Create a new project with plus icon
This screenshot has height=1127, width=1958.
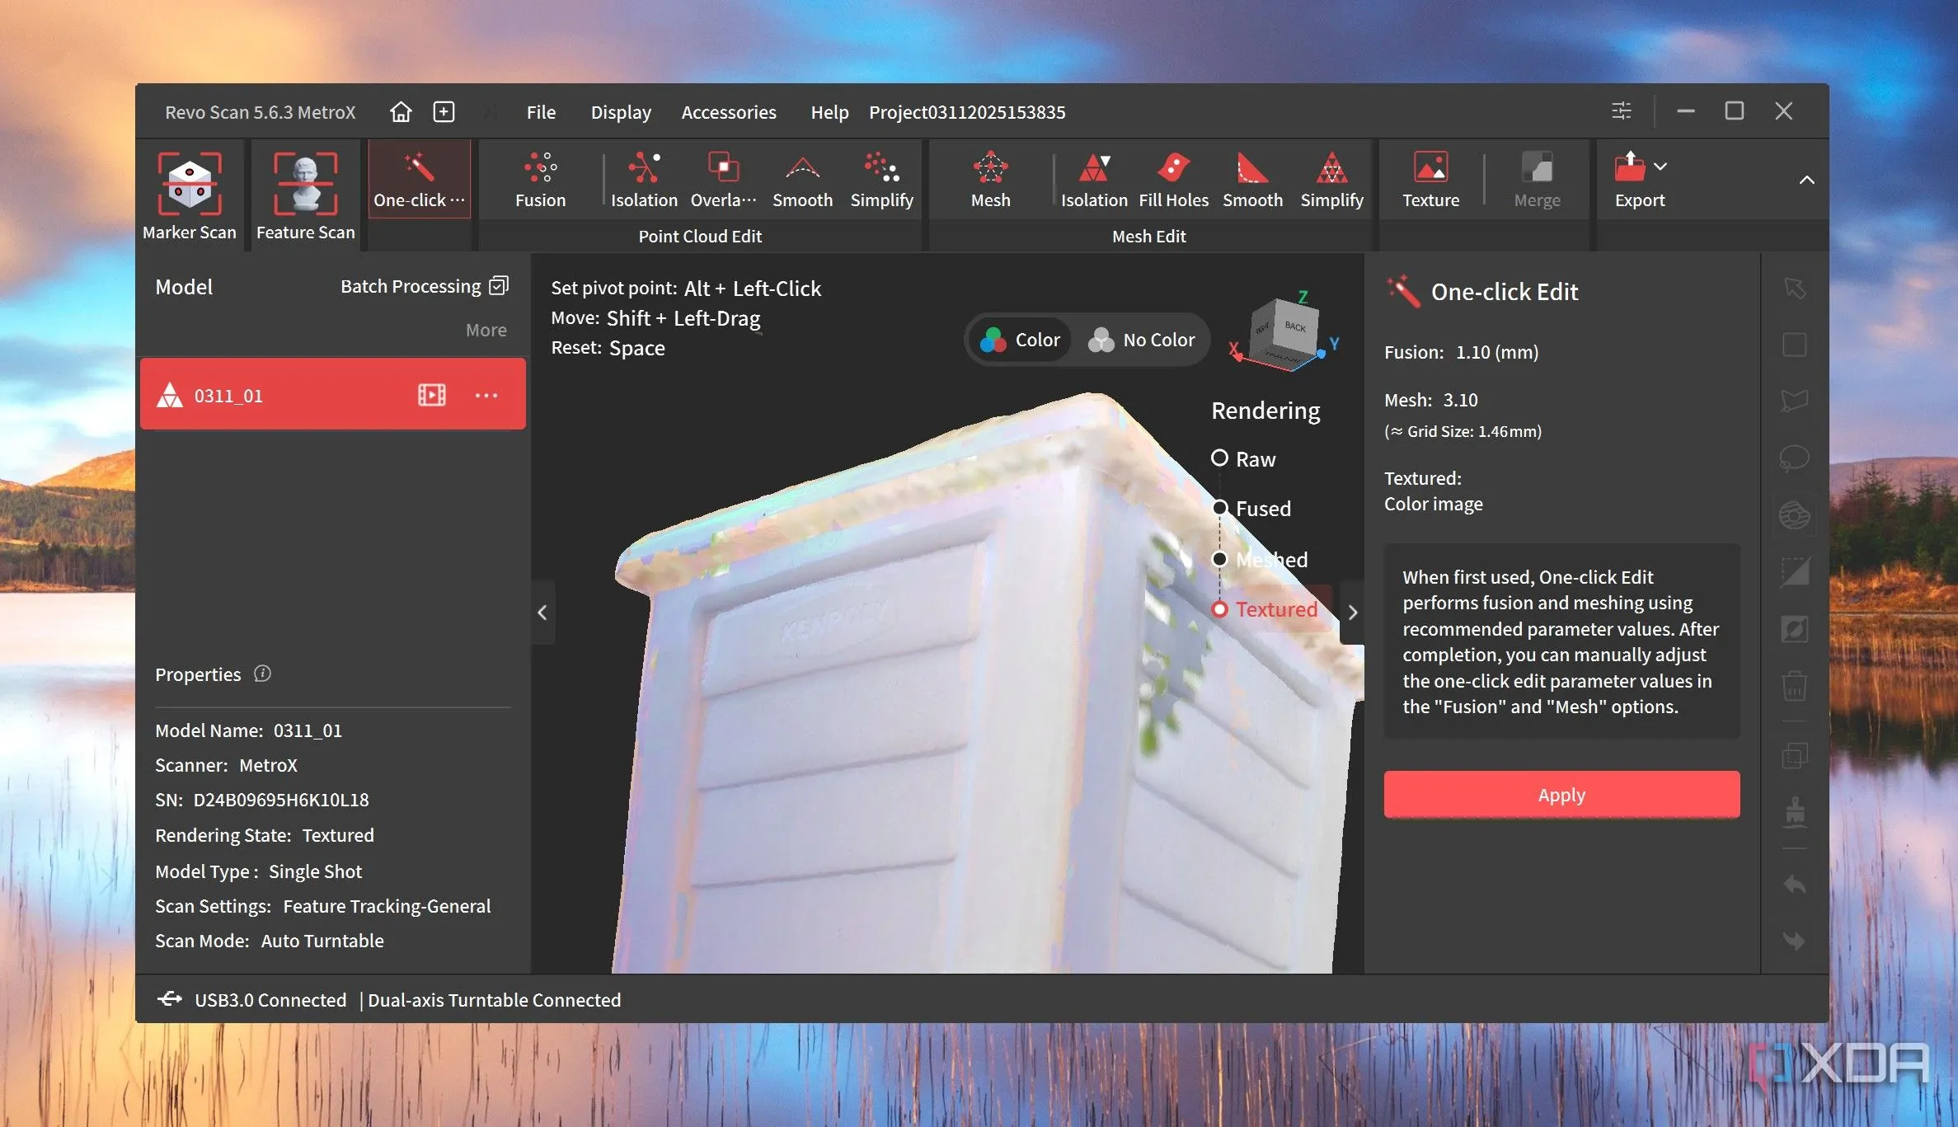444,111
